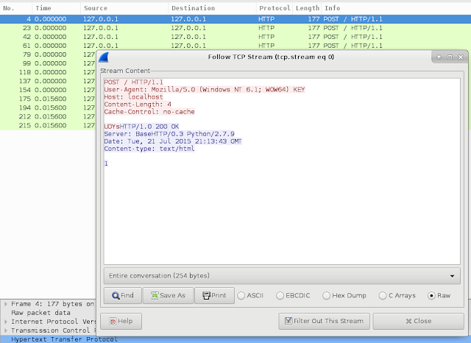Image resolution: width=471 pixels, height=343 pixels.
Task: Expand the Hypertext Transfer Protocol node
Action: [5, 339]
